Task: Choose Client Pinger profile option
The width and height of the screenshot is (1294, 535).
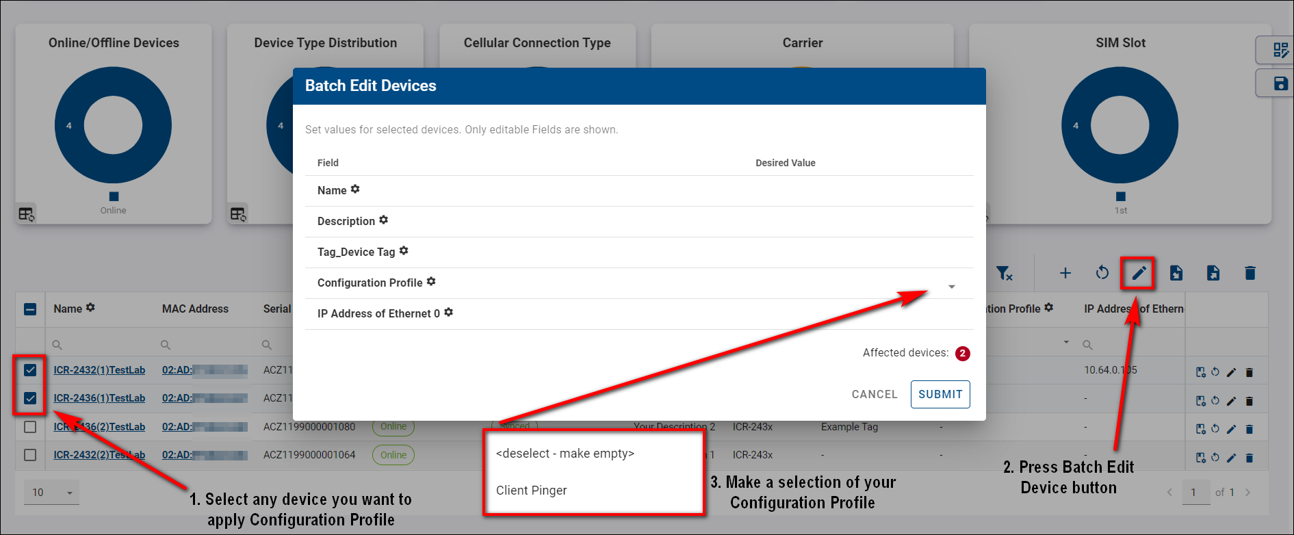Action: coord(532,491)
